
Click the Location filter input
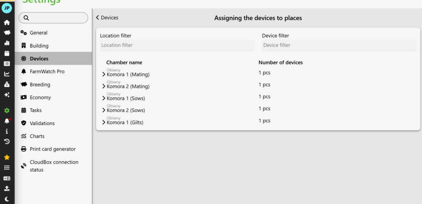tap(177, 45)
